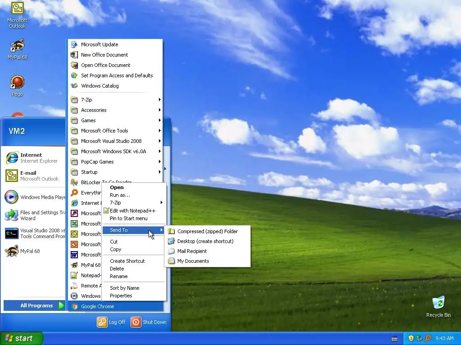Open Visual Studio 2008 x64 Tools Command Prompt

point(35,233)
